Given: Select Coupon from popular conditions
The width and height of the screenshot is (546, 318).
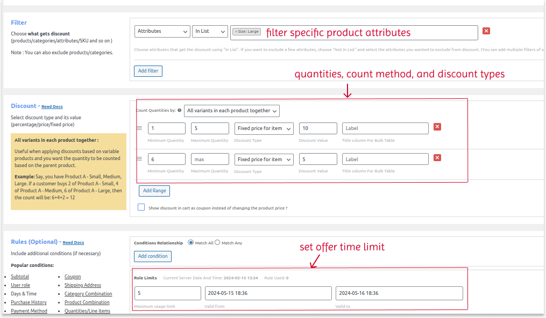Looking at the screenshot, I should point(73,276).
